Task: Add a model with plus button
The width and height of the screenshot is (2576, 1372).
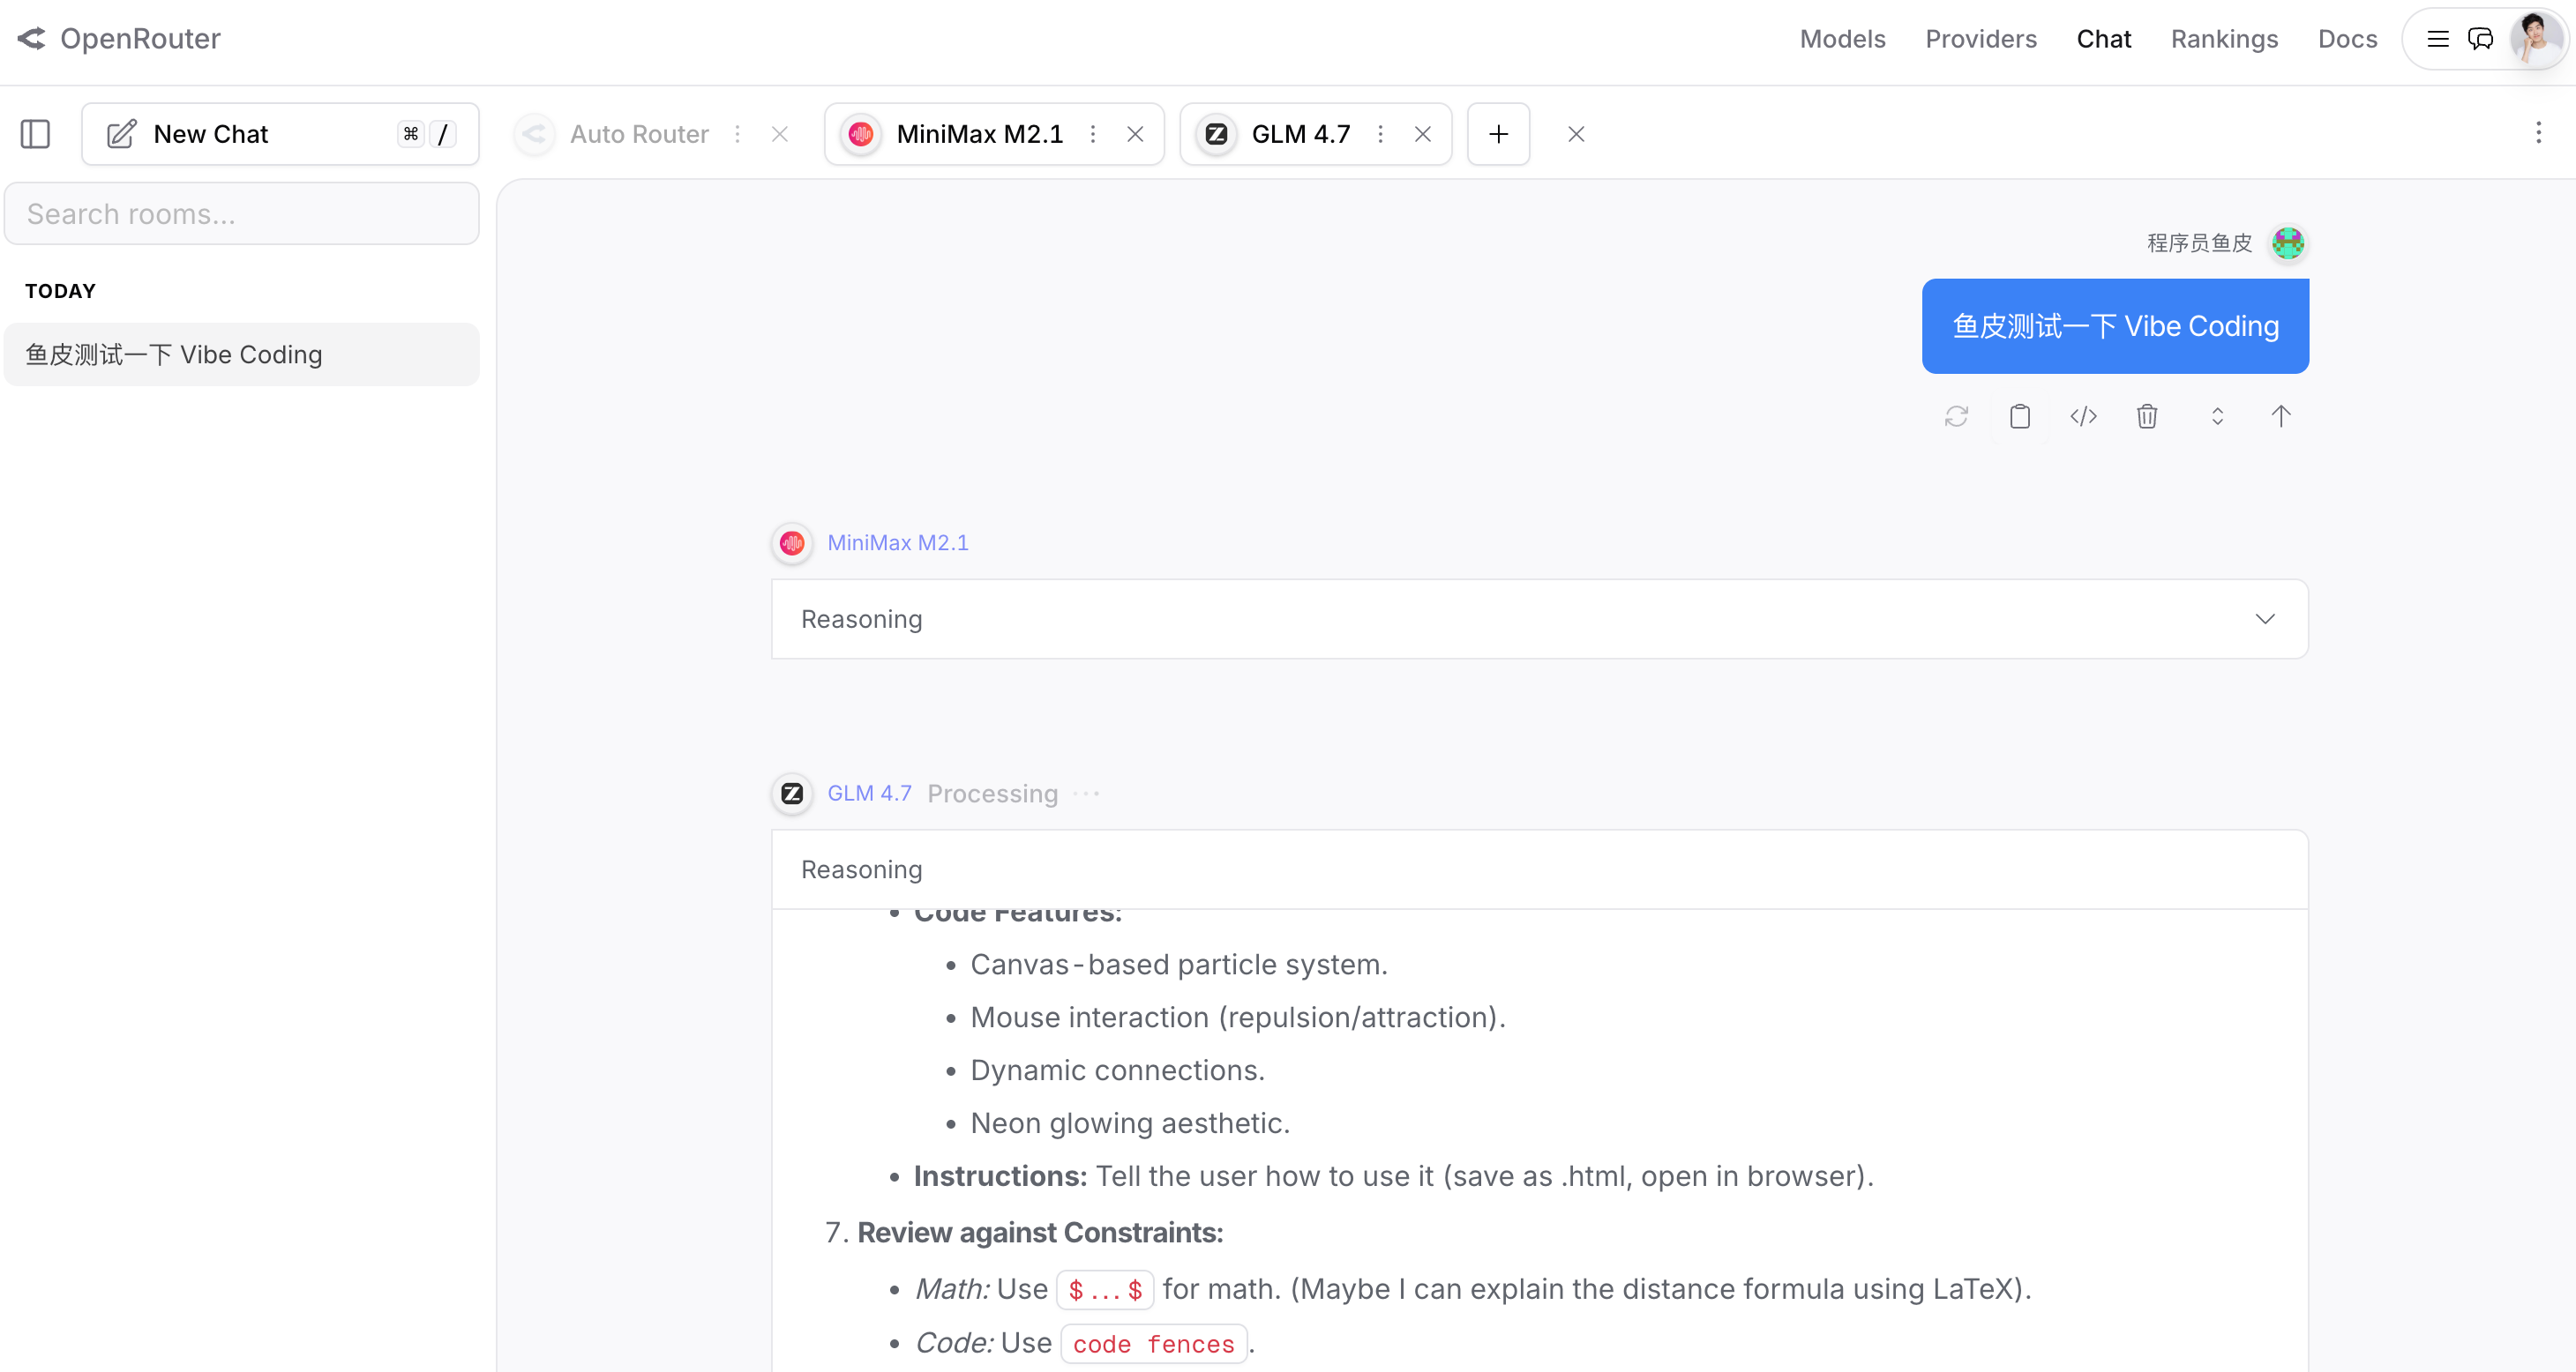Action: pyautogui.click(x=1497, y=134)
